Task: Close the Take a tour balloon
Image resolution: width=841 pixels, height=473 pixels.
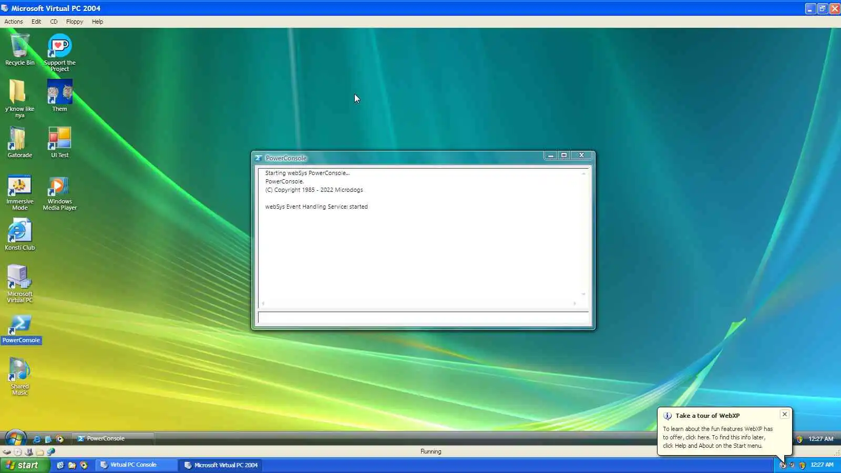Action: (785, 414)
